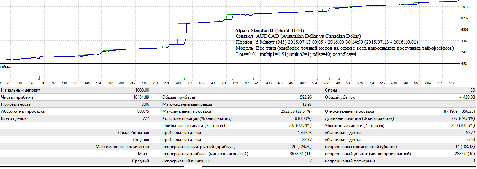
Task: Click the gross profit value 11592.96
Action: point(303,97)
